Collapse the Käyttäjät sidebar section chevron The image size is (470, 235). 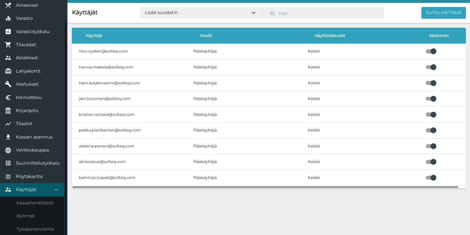click(x=56, y=190)
